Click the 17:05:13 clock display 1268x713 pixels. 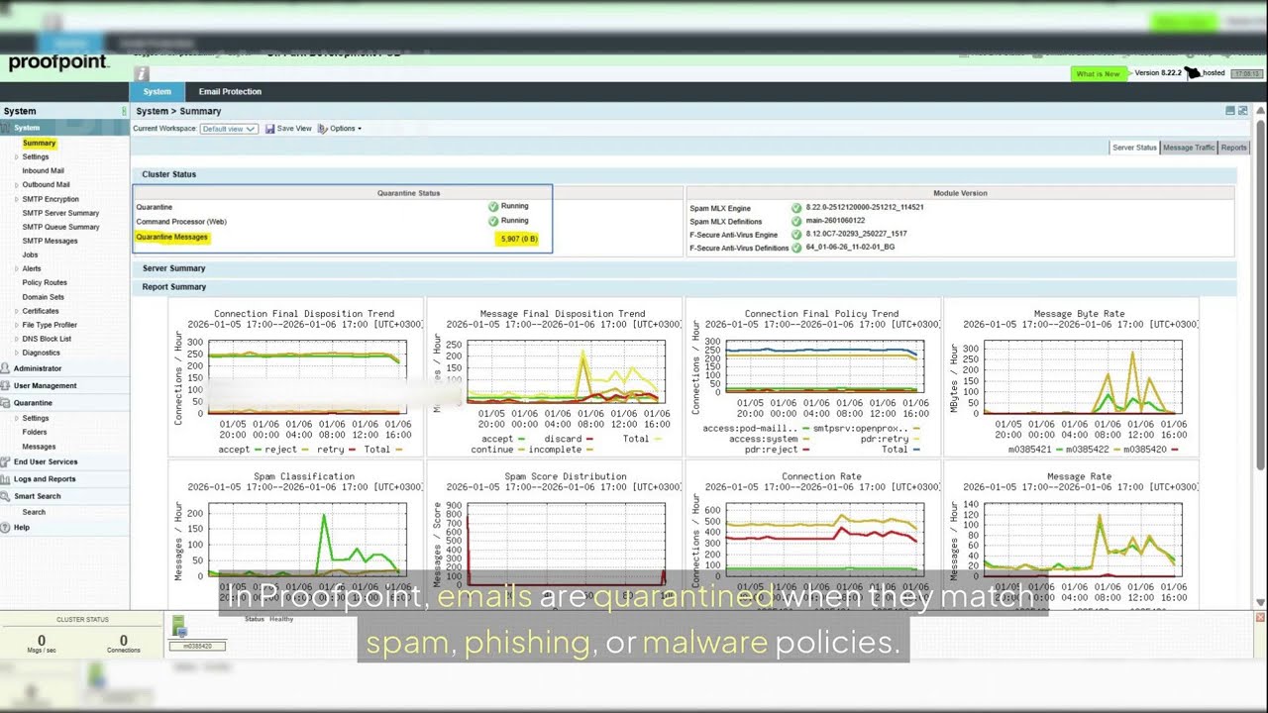tap(1246, 73)
